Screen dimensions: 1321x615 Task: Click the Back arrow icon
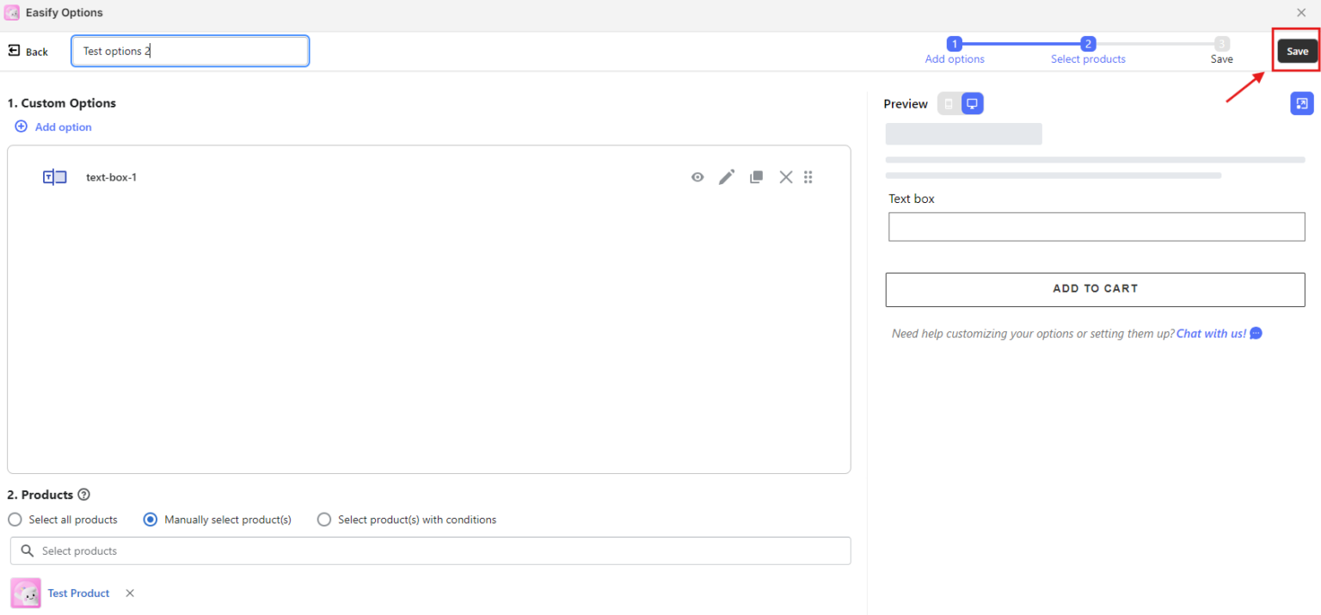14,51
